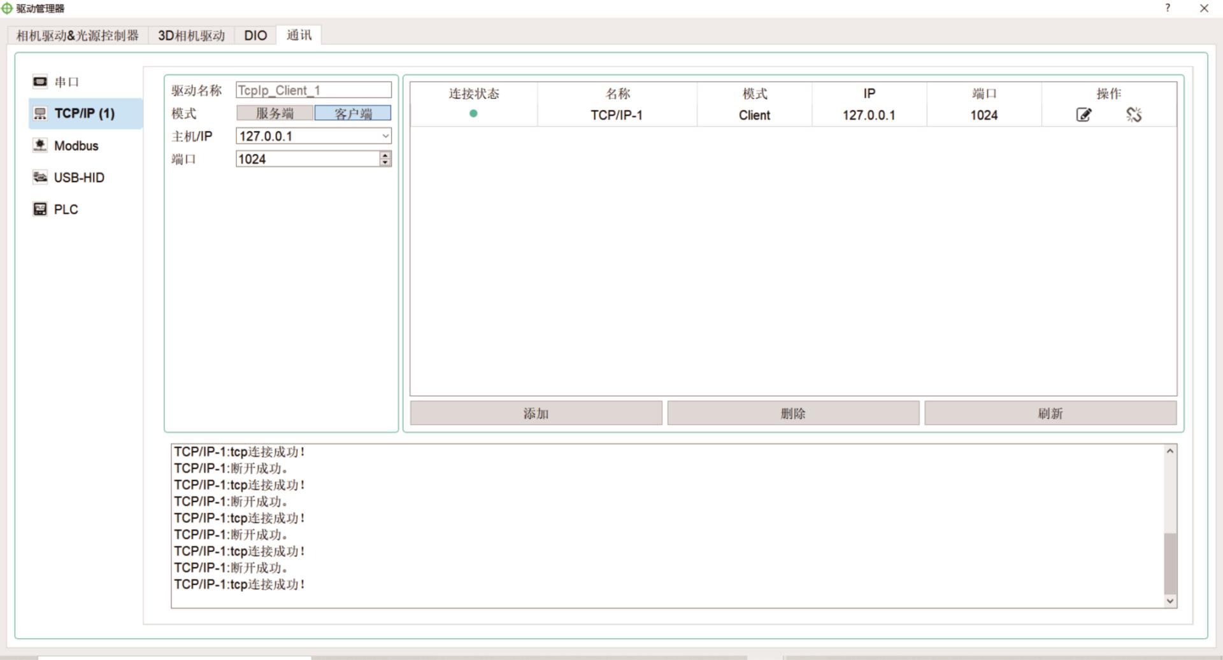Switch mode to 服务端

tap(273, 113)
